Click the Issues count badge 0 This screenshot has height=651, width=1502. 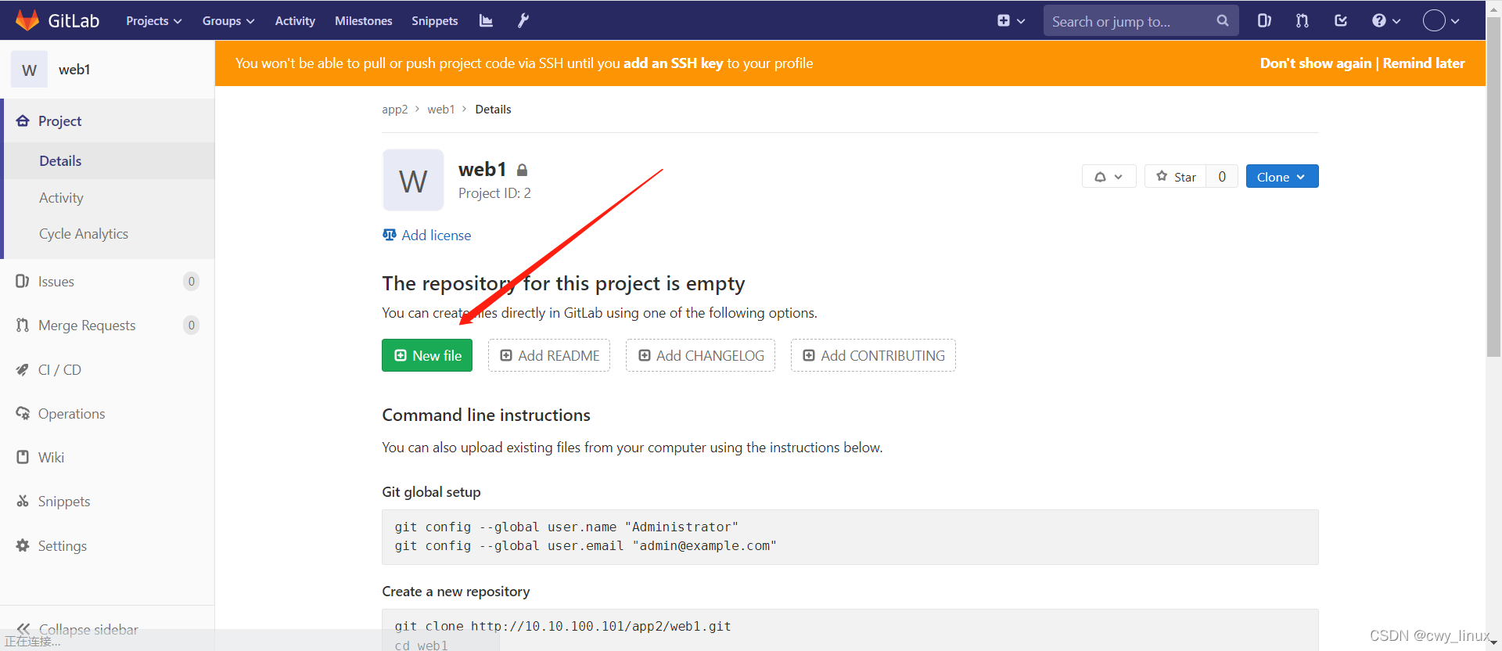(x=192, y=282)
